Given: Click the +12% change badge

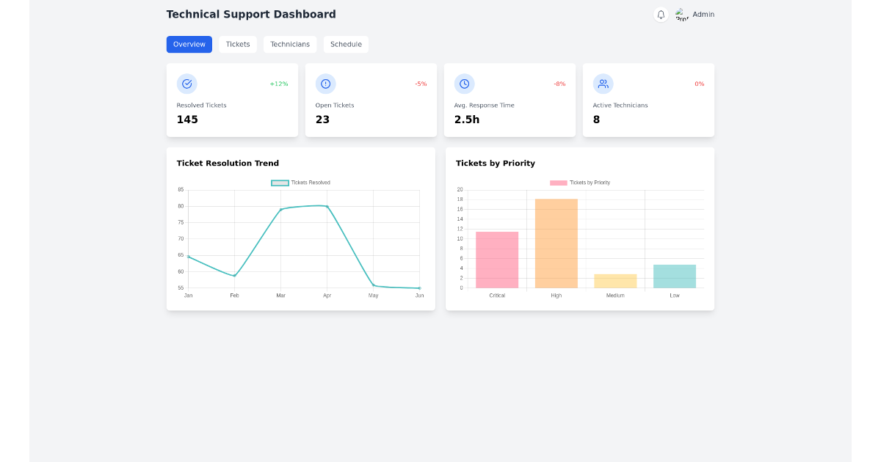Looking at the screenshot, I should click(279, 84).
